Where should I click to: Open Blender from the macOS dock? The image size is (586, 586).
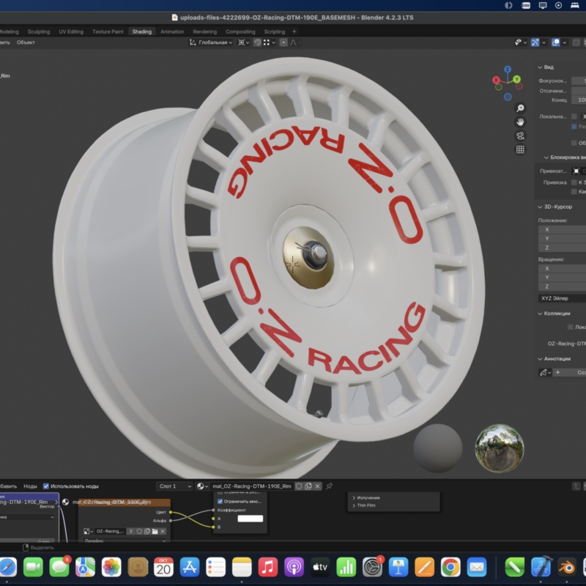click(x=567, y=566)
